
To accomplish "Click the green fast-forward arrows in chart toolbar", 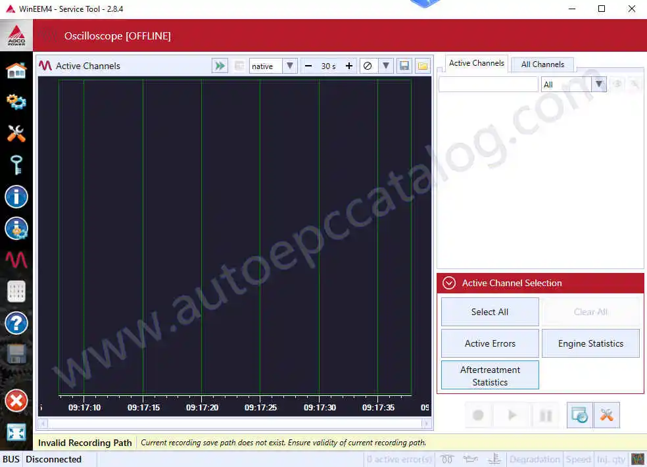I will (220, 66).
